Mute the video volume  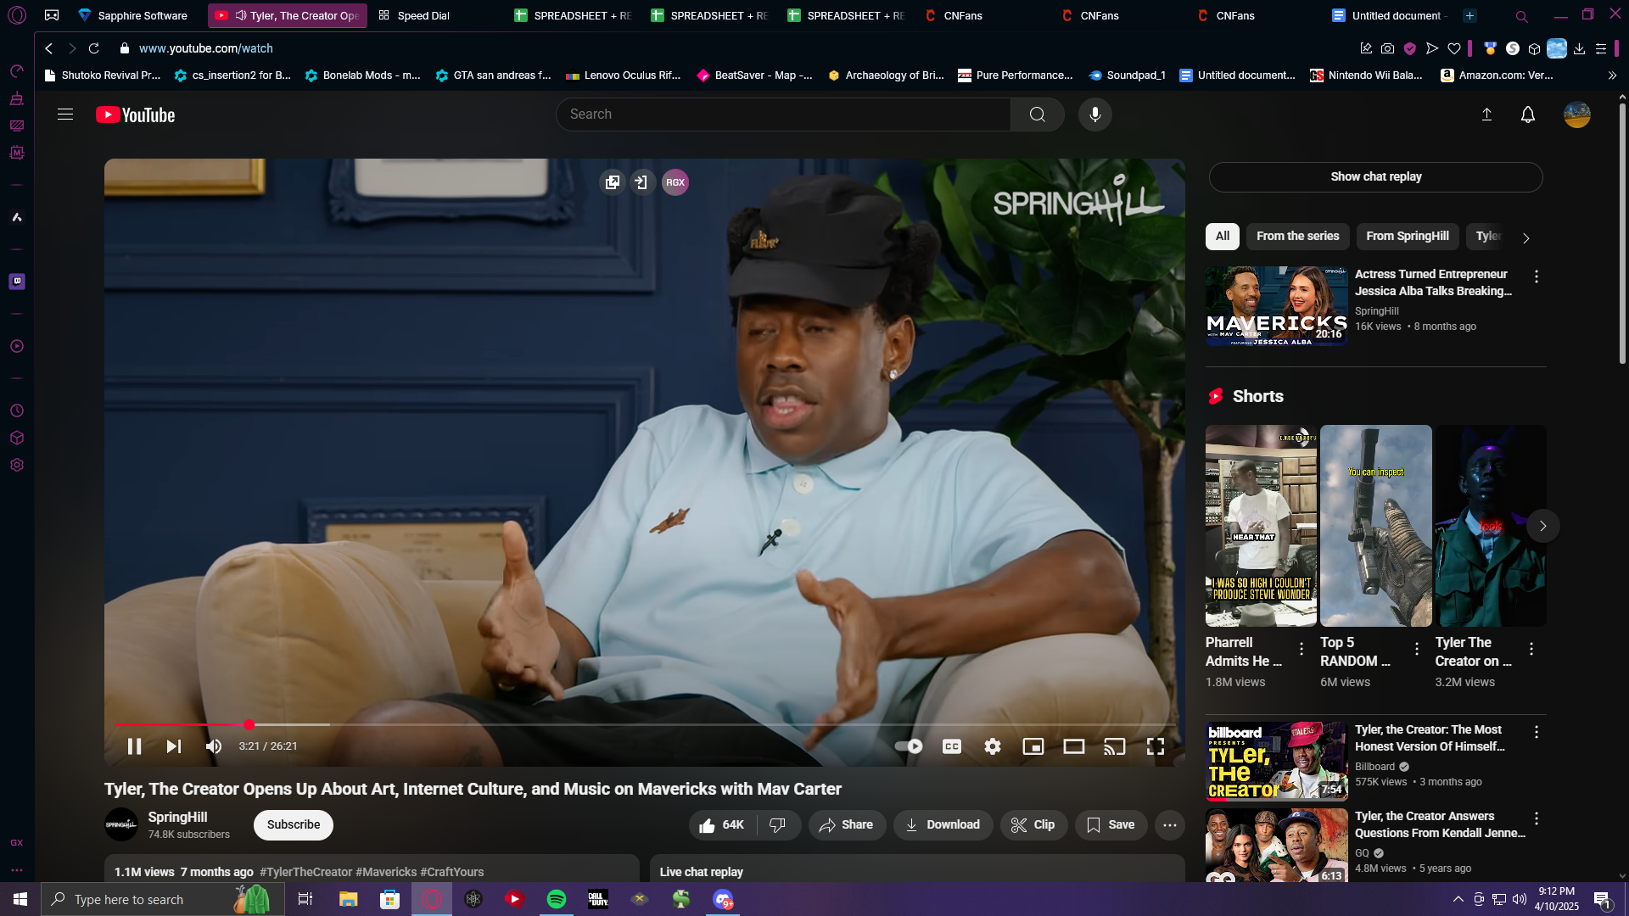[x=213, y=746]
